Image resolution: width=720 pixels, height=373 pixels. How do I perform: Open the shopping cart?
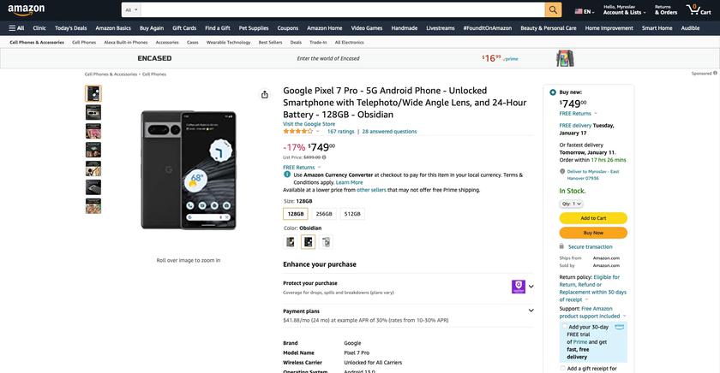pyautogui.click(x=699, y=10)
